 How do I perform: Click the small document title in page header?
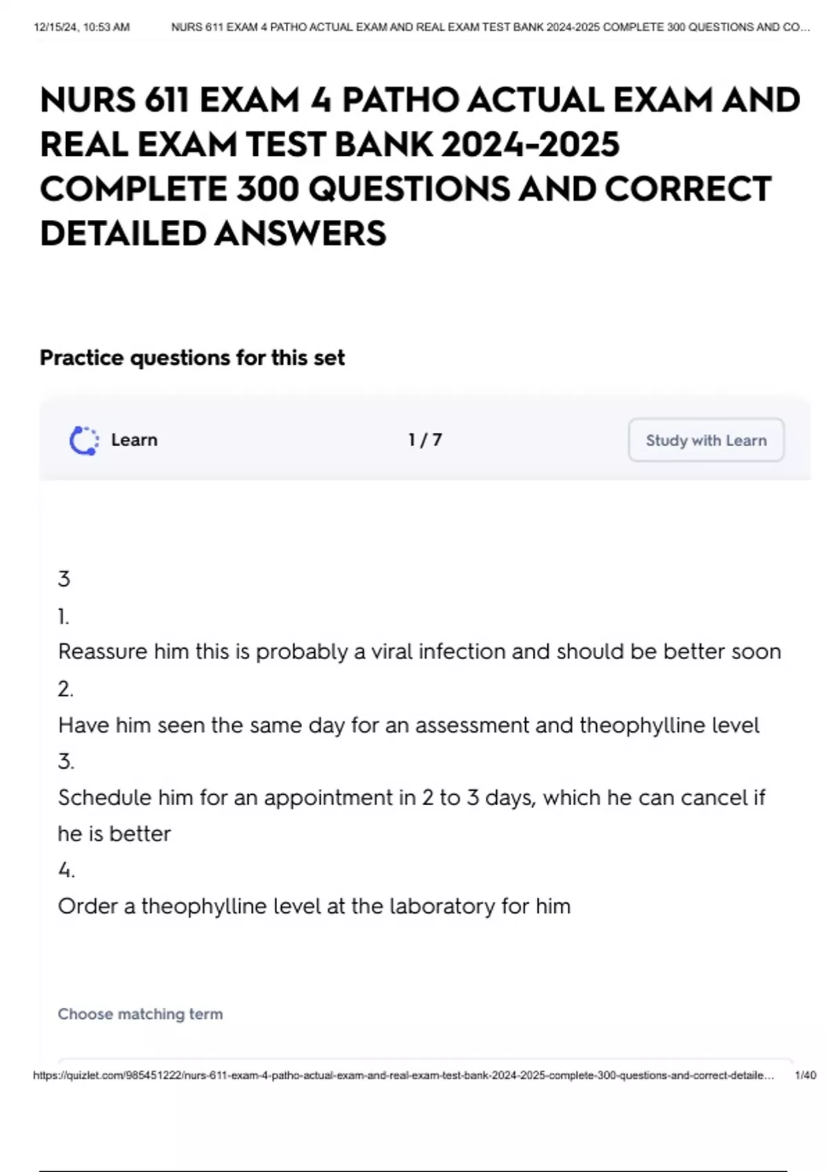490,28
